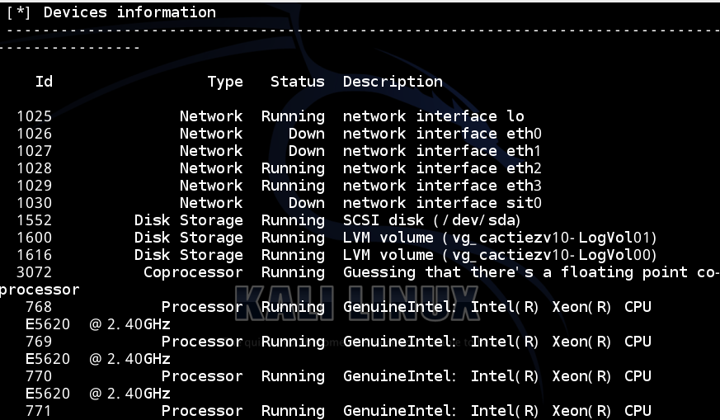Image resolution: width=720 pixels, height=420 pixels.
Task: Click the eth3 Running status
Action: (293, 186)
